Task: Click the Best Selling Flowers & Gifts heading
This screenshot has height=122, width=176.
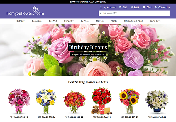Action: (x=88, y=82)
